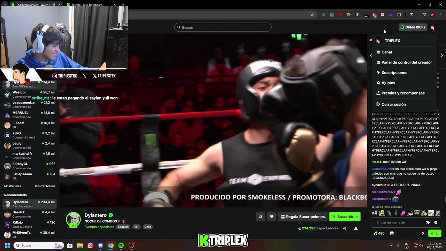Open Discord from the taskbar
The width and height of the screenshot is (446, 251).
[100, 245]
